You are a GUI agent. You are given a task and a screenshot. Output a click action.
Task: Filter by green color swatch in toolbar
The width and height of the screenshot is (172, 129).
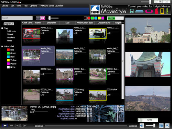[x=92, y=18]
